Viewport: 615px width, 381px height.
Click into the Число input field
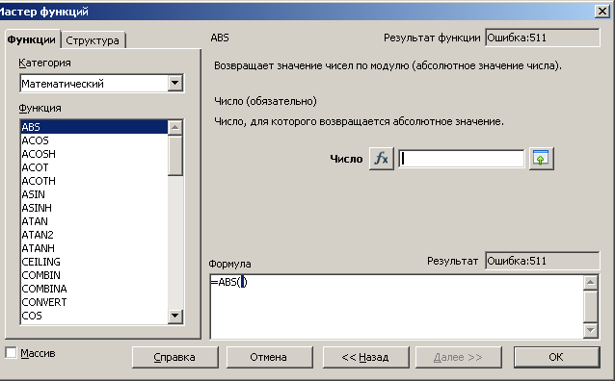(x=461, y=159)
